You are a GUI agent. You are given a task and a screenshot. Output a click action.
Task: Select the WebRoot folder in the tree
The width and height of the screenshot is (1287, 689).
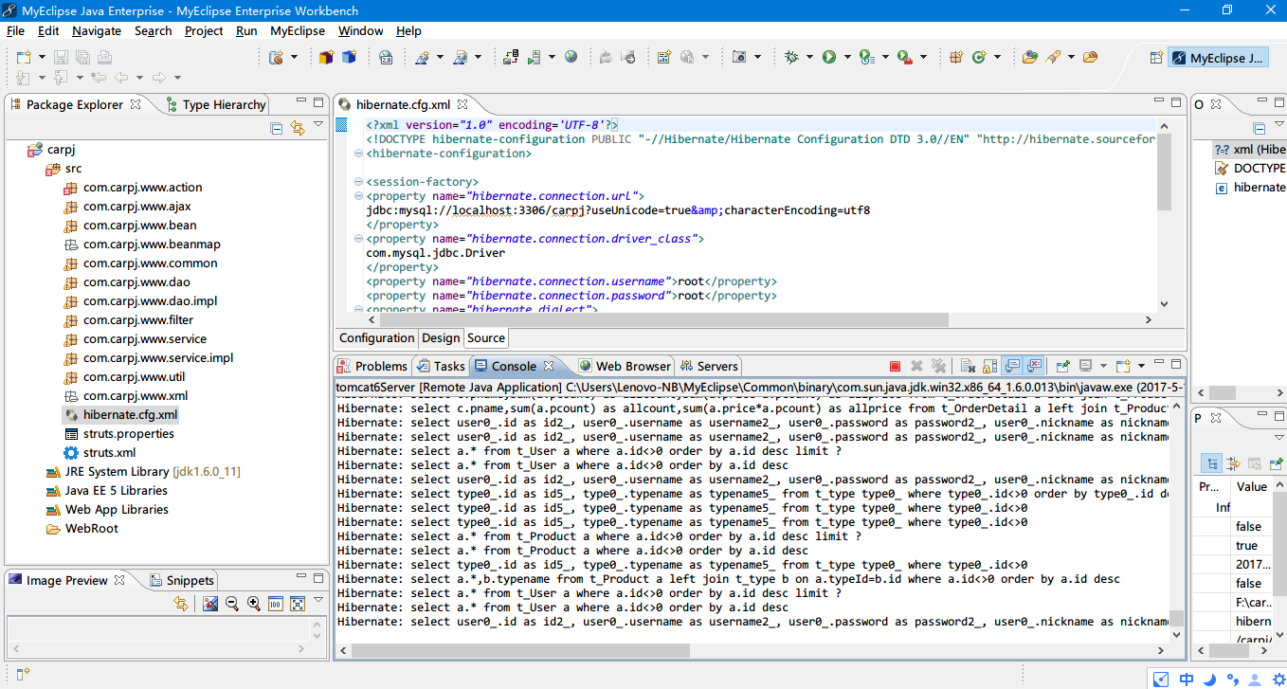click(x=82, y=528)
